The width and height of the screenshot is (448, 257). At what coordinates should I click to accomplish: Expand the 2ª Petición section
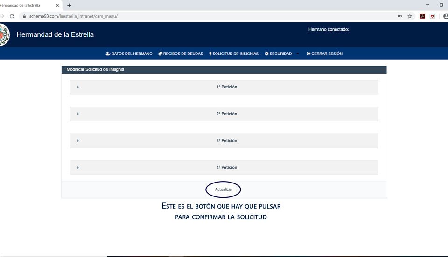point(224,114)
